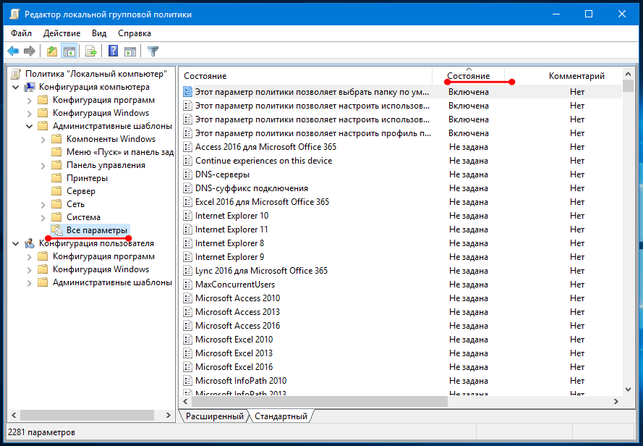Open Help via blue question mark icon
This screenshot has width=643, height=446.
click(x=113, y=51)
